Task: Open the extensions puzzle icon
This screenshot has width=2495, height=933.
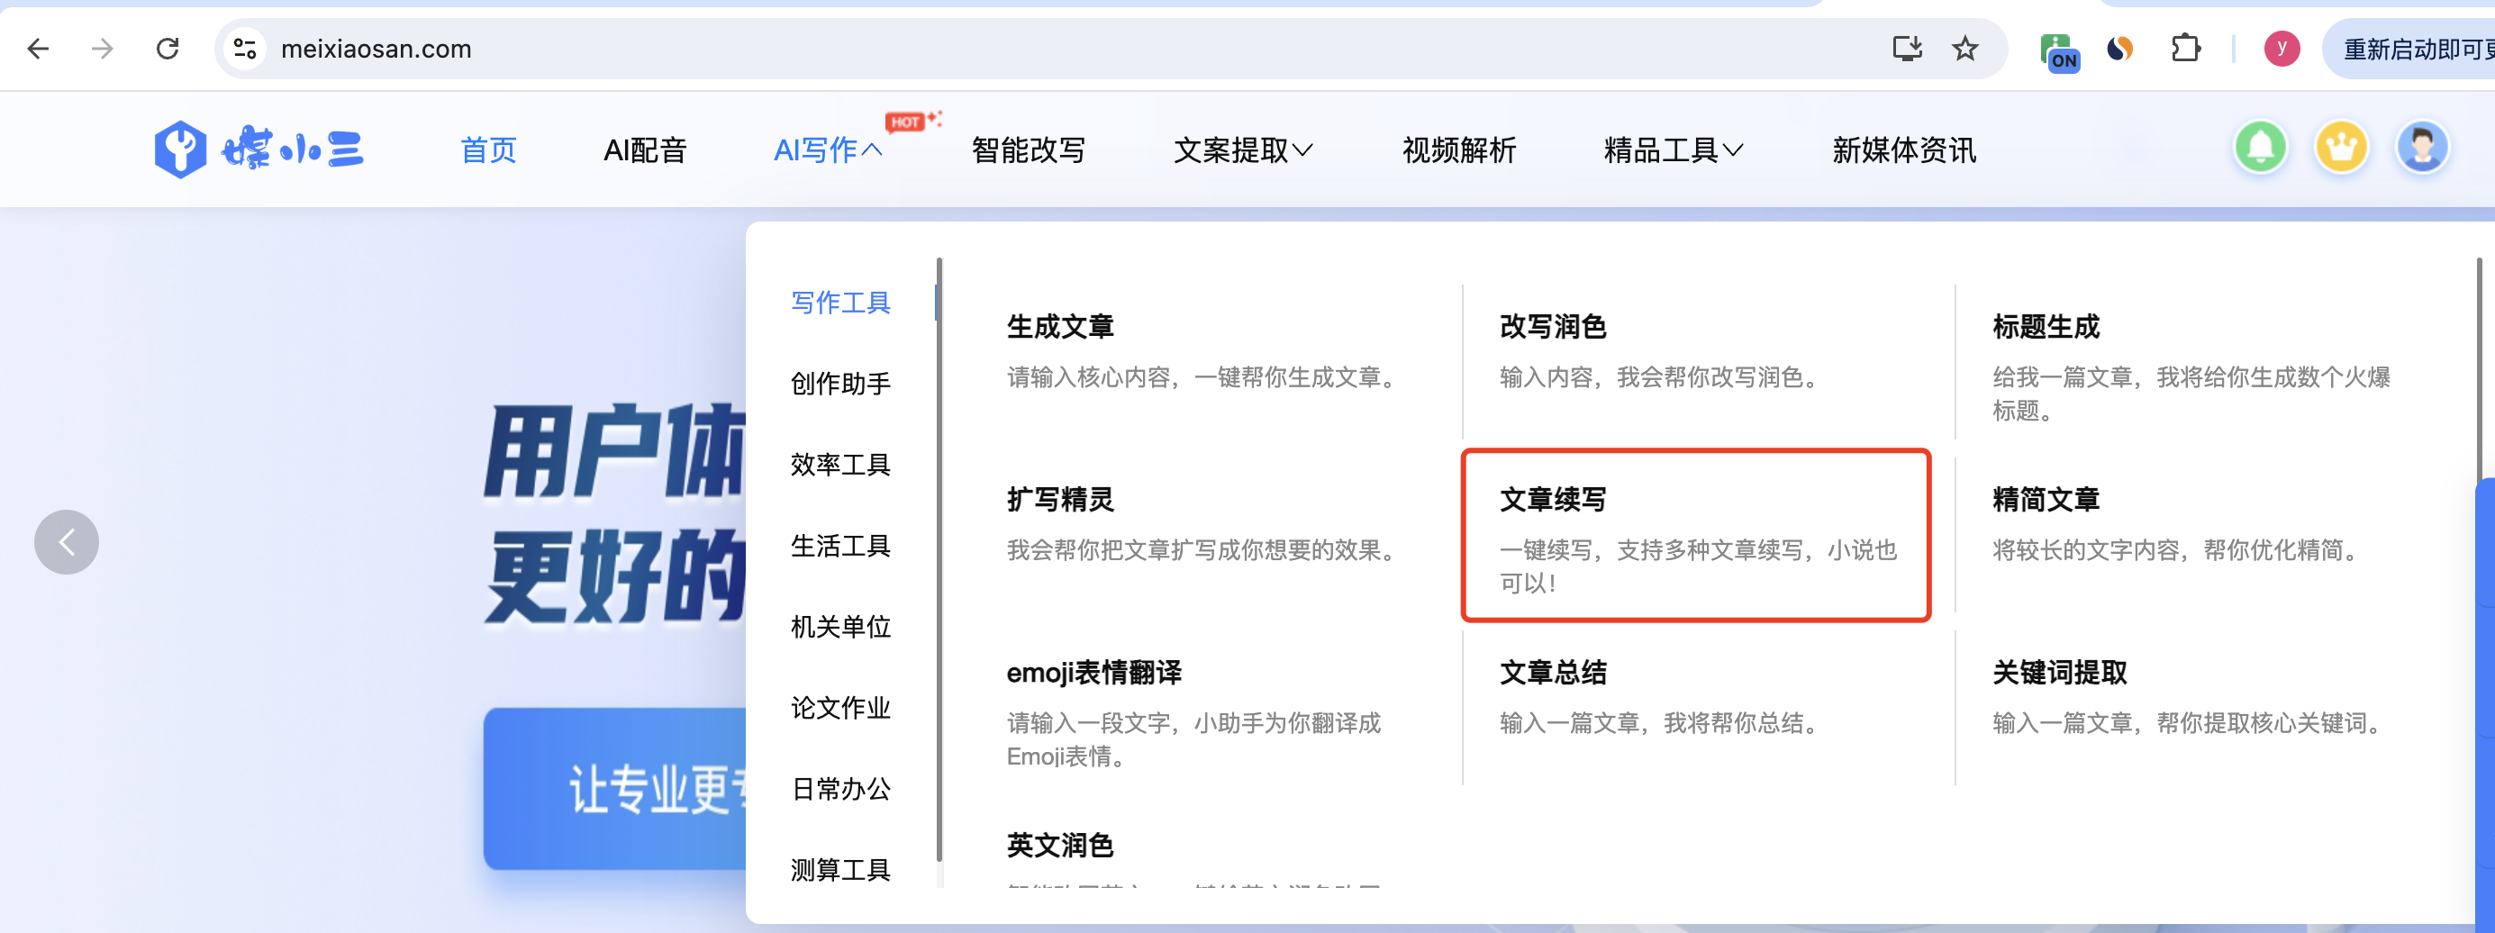Action: tap(2185, 49)
